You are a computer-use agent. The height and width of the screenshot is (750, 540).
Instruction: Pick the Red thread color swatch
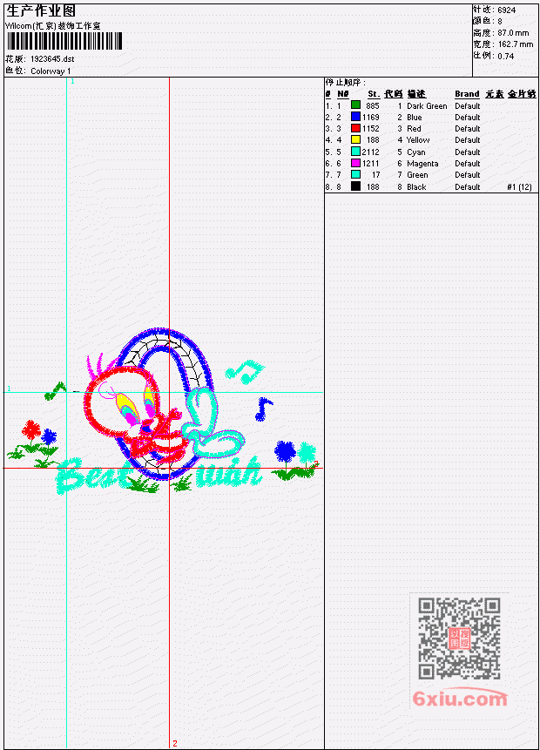[x=355, y=128]
